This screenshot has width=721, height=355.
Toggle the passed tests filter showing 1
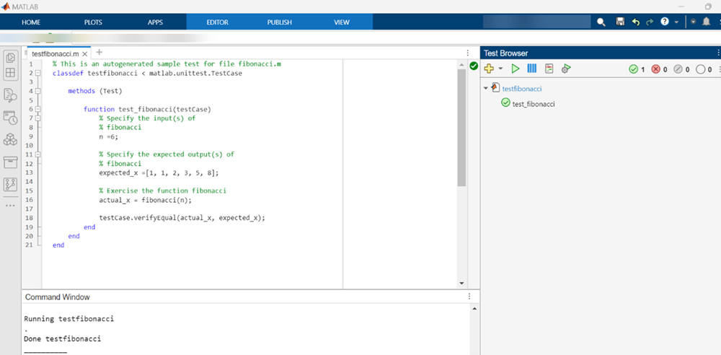(636, 69)
